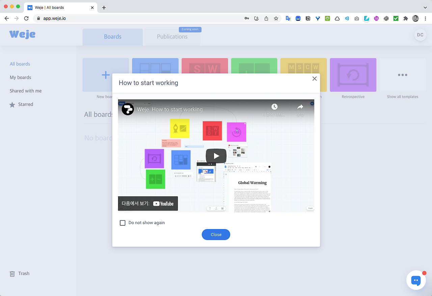Click the blue Close button
432x296 pixels.
pyautogui.click(x=216, y=235)
